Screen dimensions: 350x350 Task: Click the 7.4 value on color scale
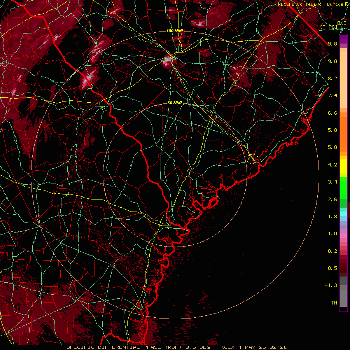pyautogui.click(x=332, y=96)
